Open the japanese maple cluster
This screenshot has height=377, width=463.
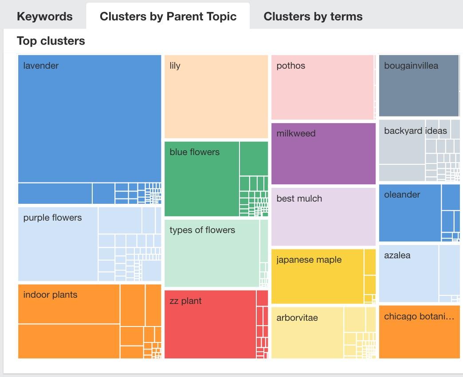317,275
